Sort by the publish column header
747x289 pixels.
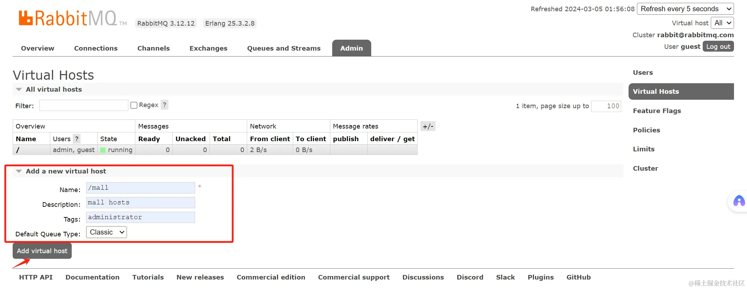pos(346,139)
